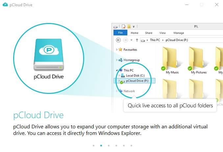
Task: Click 'pCloud Drive (P:)' in the address bar
Action: click(x=177, y=40)
